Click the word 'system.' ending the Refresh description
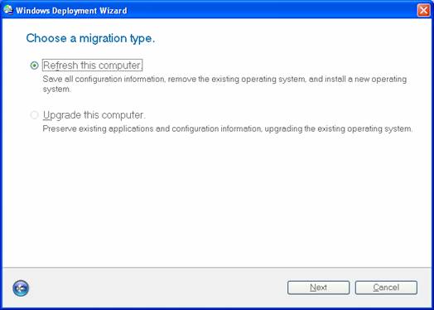 click(x=57, y=90)
